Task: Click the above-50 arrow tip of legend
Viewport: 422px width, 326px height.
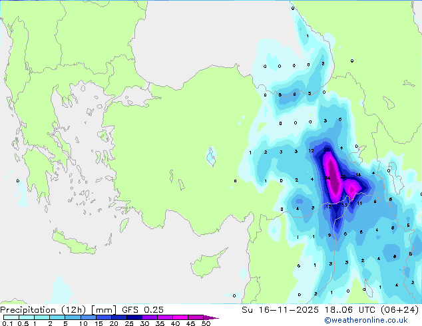Action: [x=211, y=317]
